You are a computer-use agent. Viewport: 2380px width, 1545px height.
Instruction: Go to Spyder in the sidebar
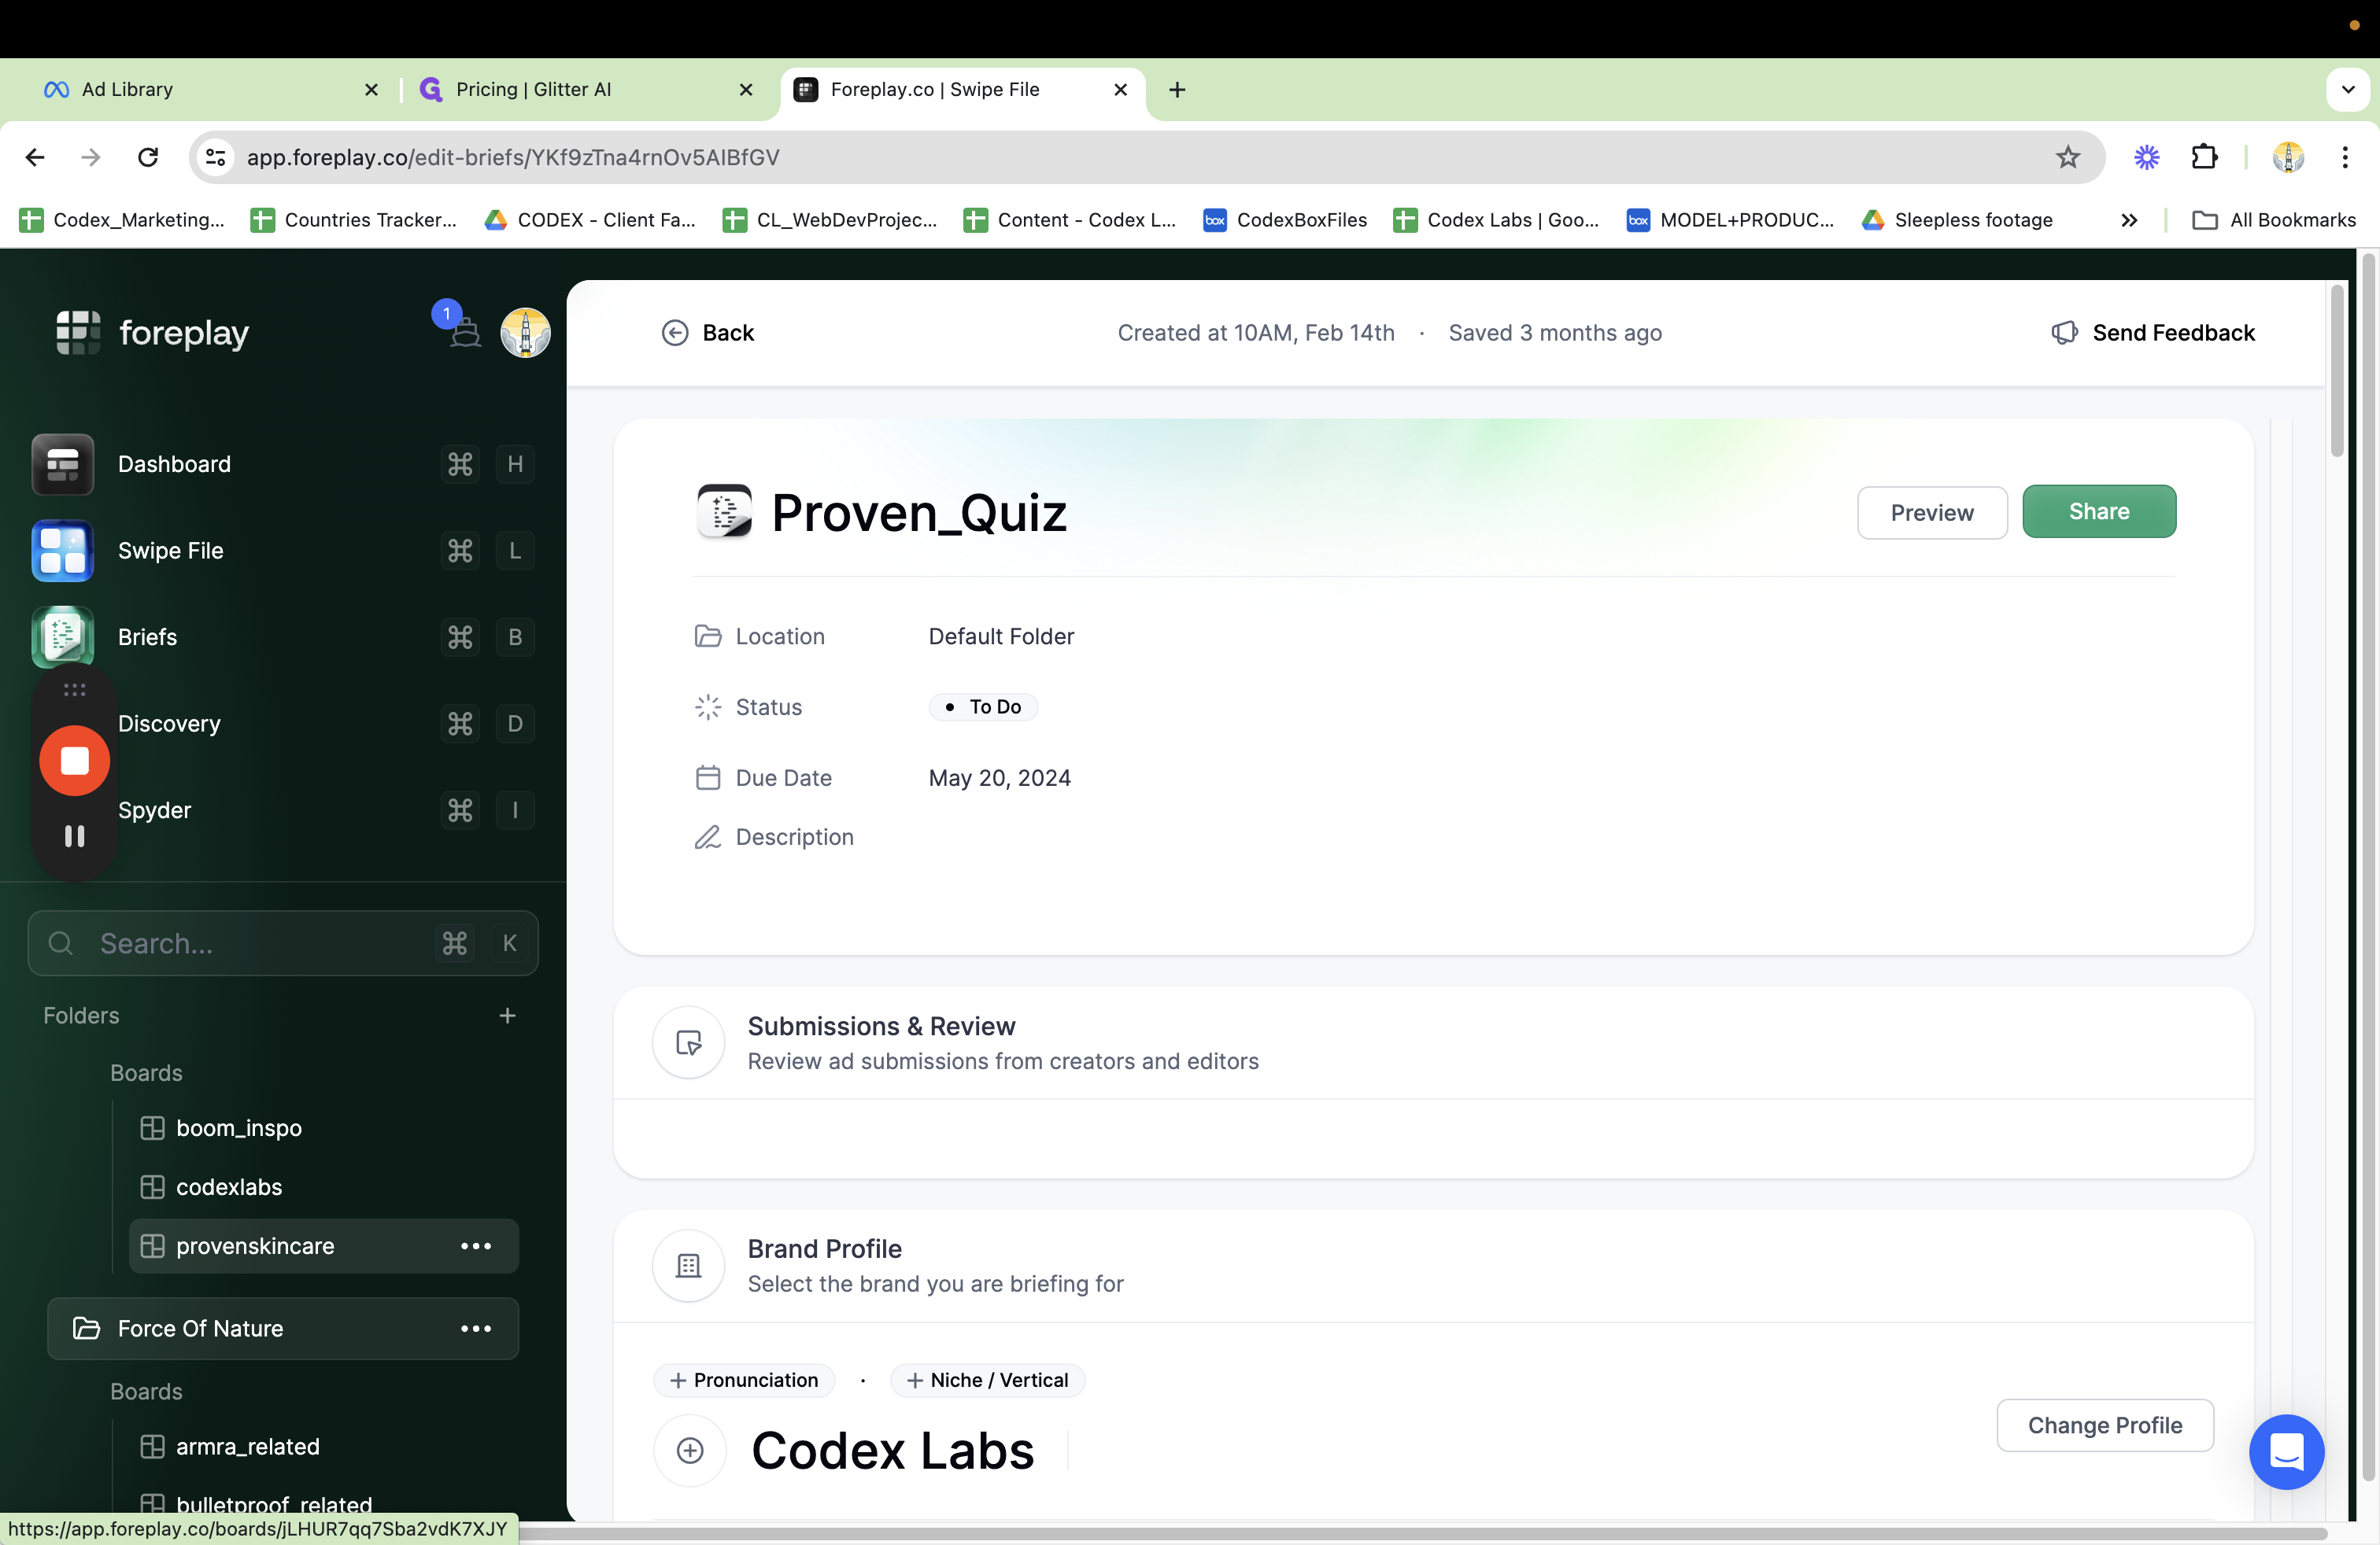[154, 810]
